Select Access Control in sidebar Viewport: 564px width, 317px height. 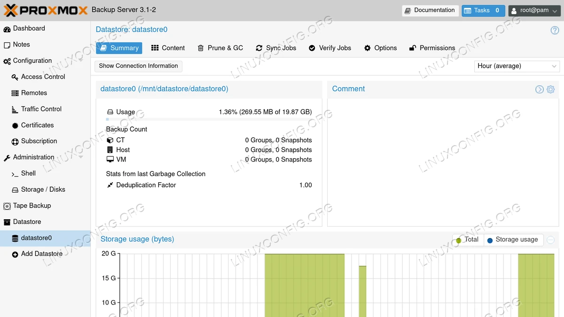click(x=45, y=77)
